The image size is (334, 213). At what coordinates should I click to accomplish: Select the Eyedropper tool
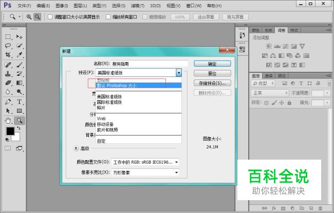20,55
